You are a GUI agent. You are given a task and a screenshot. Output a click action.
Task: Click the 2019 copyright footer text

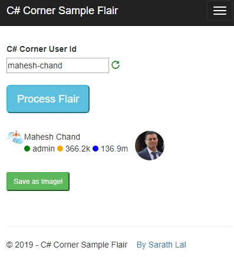point(67,245)
